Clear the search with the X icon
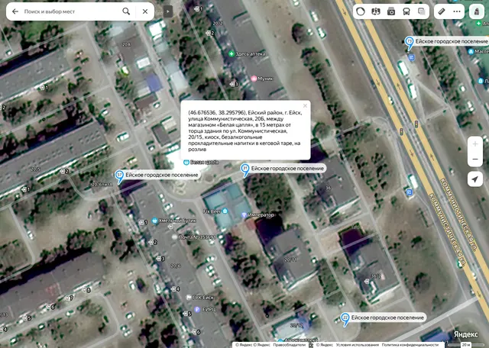489x348 pixels. click(x=145, y=11)
